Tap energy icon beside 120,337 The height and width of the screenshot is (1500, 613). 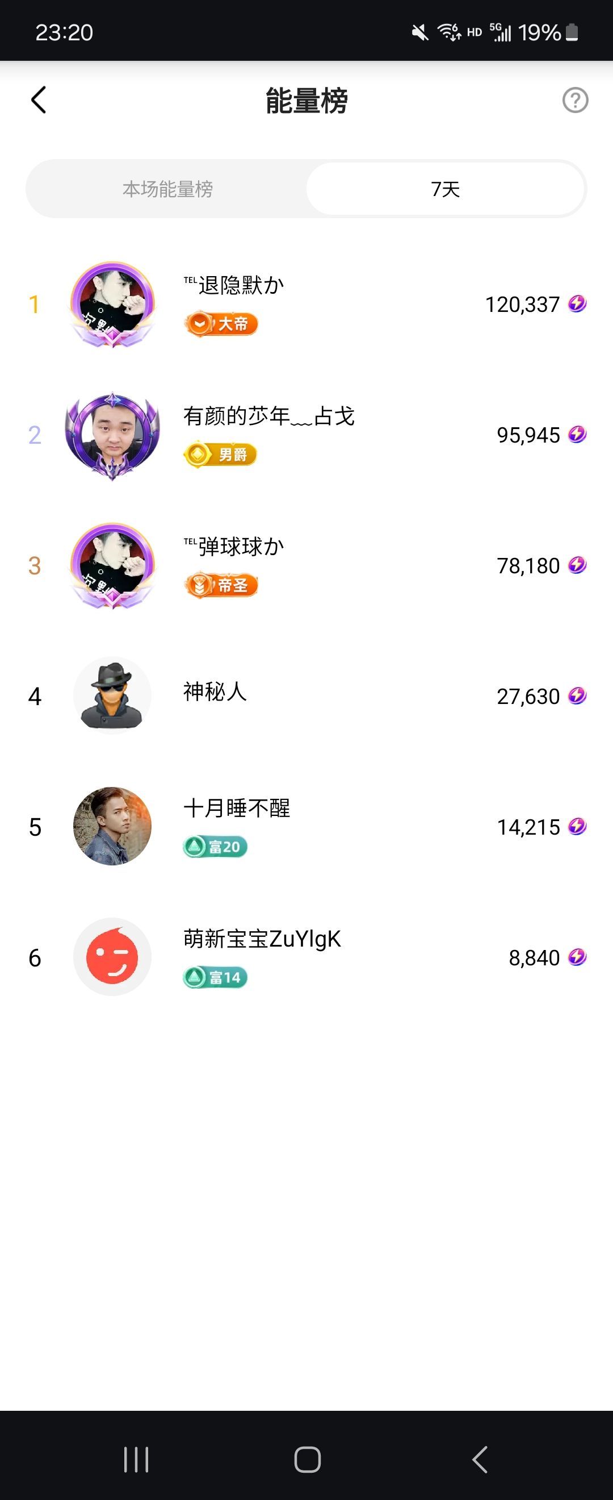coord(577,303)
